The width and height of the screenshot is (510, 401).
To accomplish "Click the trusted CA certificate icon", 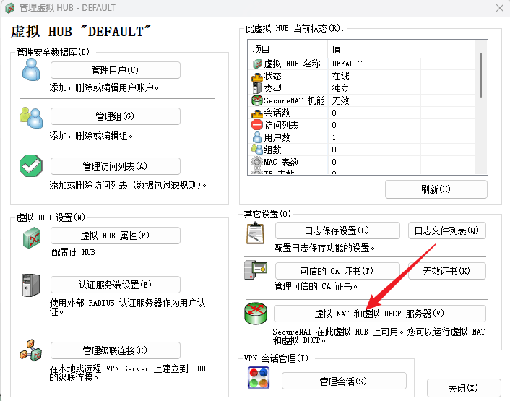I will point(256,272).
